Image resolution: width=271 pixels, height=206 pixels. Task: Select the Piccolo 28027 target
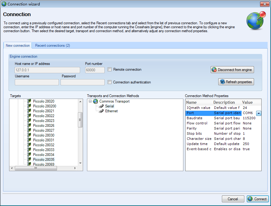(x=44, y=130)
